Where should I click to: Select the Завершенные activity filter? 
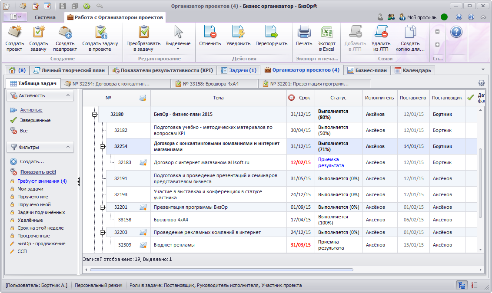point(35,120)
